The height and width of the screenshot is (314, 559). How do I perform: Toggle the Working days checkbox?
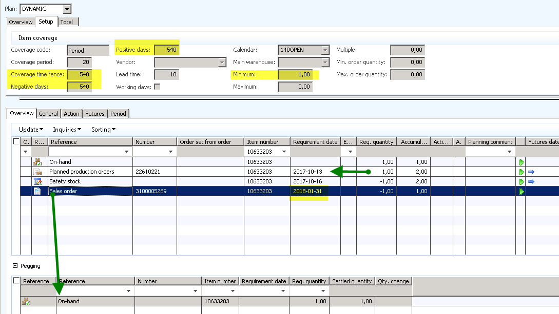point(157,87)
